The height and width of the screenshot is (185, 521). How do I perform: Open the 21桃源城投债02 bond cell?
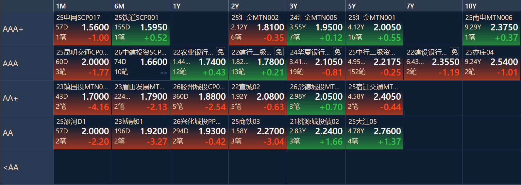point(316,132)
